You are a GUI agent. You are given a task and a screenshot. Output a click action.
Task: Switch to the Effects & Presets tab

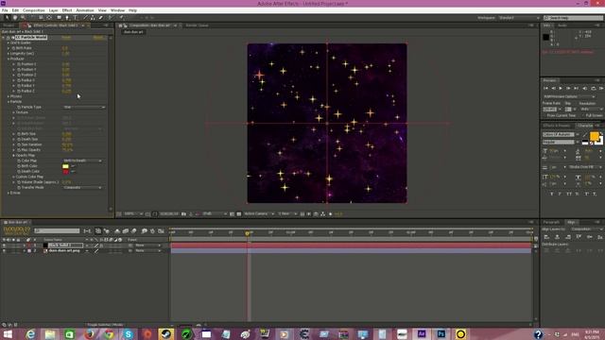[557, 126]
